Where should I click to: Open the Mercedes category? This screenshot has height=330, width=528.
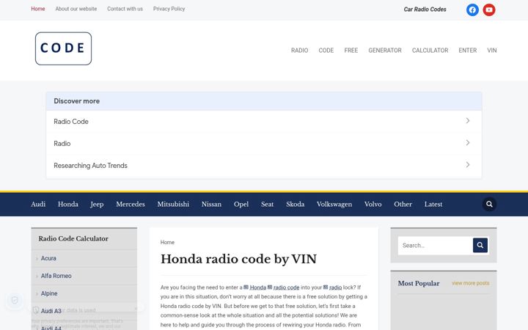click(131, 204)
